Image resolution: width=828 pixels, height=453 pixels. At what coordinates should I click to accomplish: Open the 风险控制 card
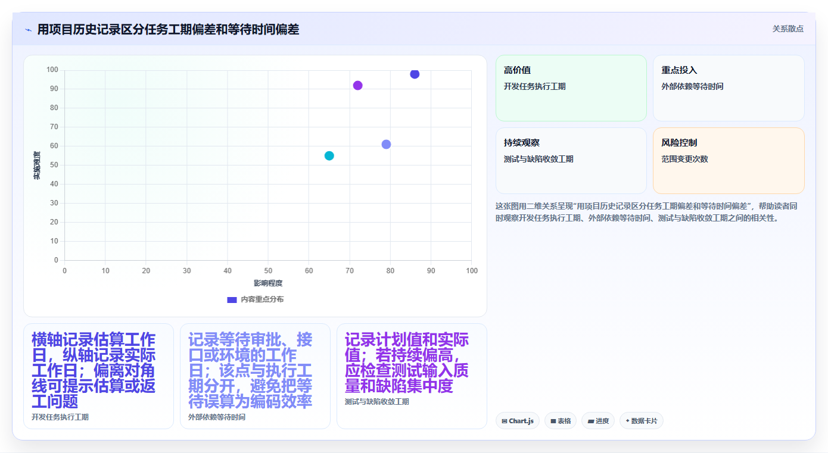pos(729,161)
